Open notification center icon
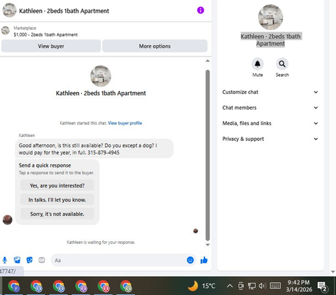 [323, 286]
